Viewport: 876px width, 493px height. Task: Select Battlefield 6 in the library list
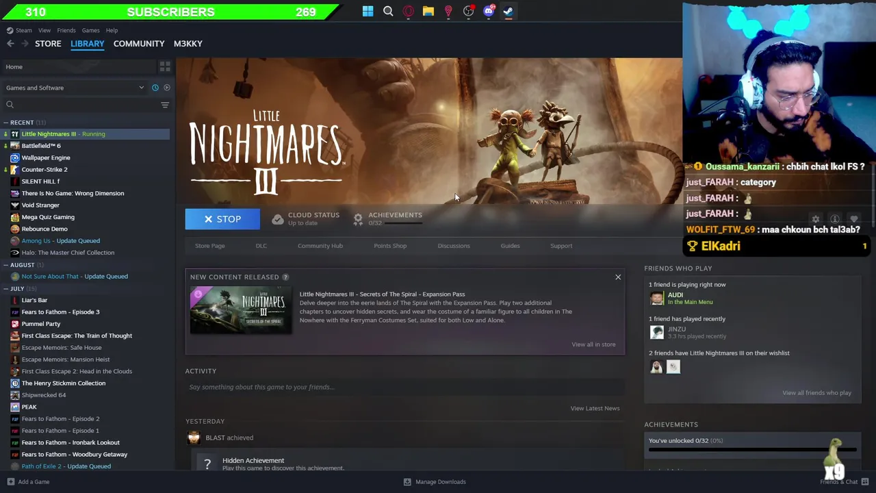41,146
